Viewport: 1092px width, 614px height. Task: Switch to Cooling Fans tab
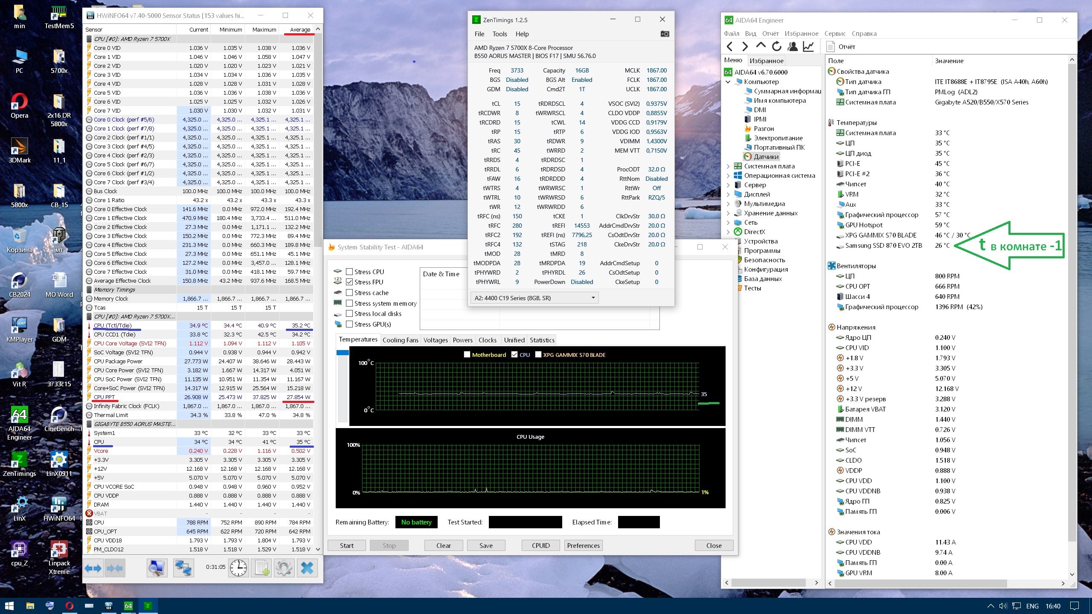(x=400, y=340)
